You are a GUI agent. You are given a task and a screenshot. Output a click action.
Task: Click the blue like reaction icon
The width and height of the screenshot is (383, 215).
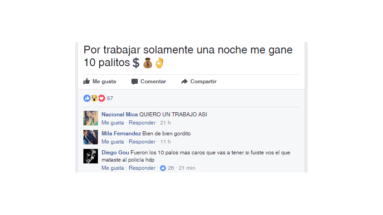[87, 98]
